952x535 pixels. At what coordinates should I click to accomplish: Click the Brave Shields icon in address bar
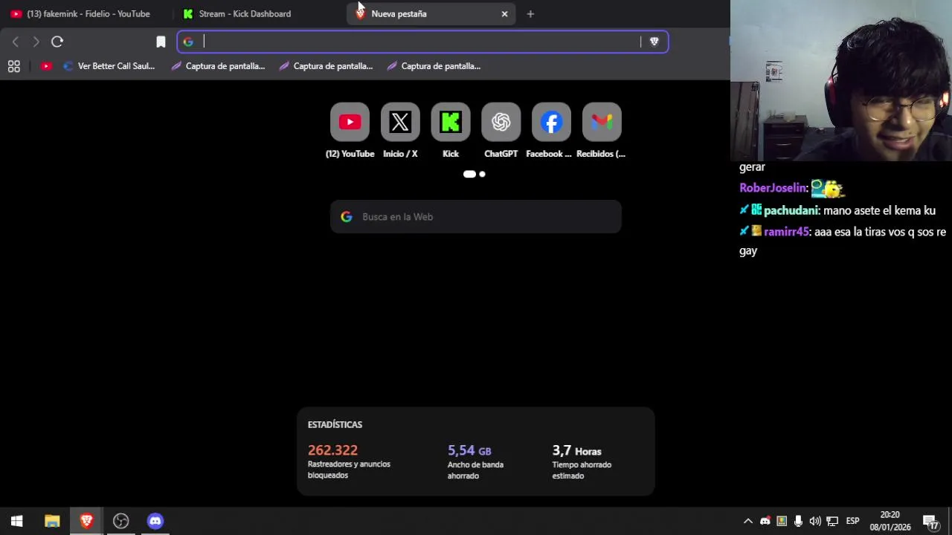pos(654,42)
